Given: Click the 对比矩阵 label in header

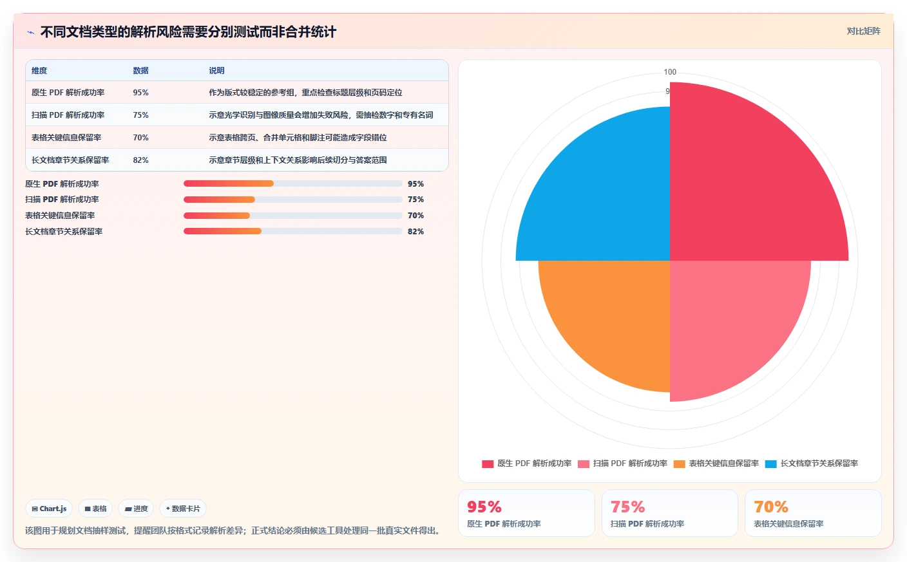Looking at the screenshot, I should coord(863,31).
